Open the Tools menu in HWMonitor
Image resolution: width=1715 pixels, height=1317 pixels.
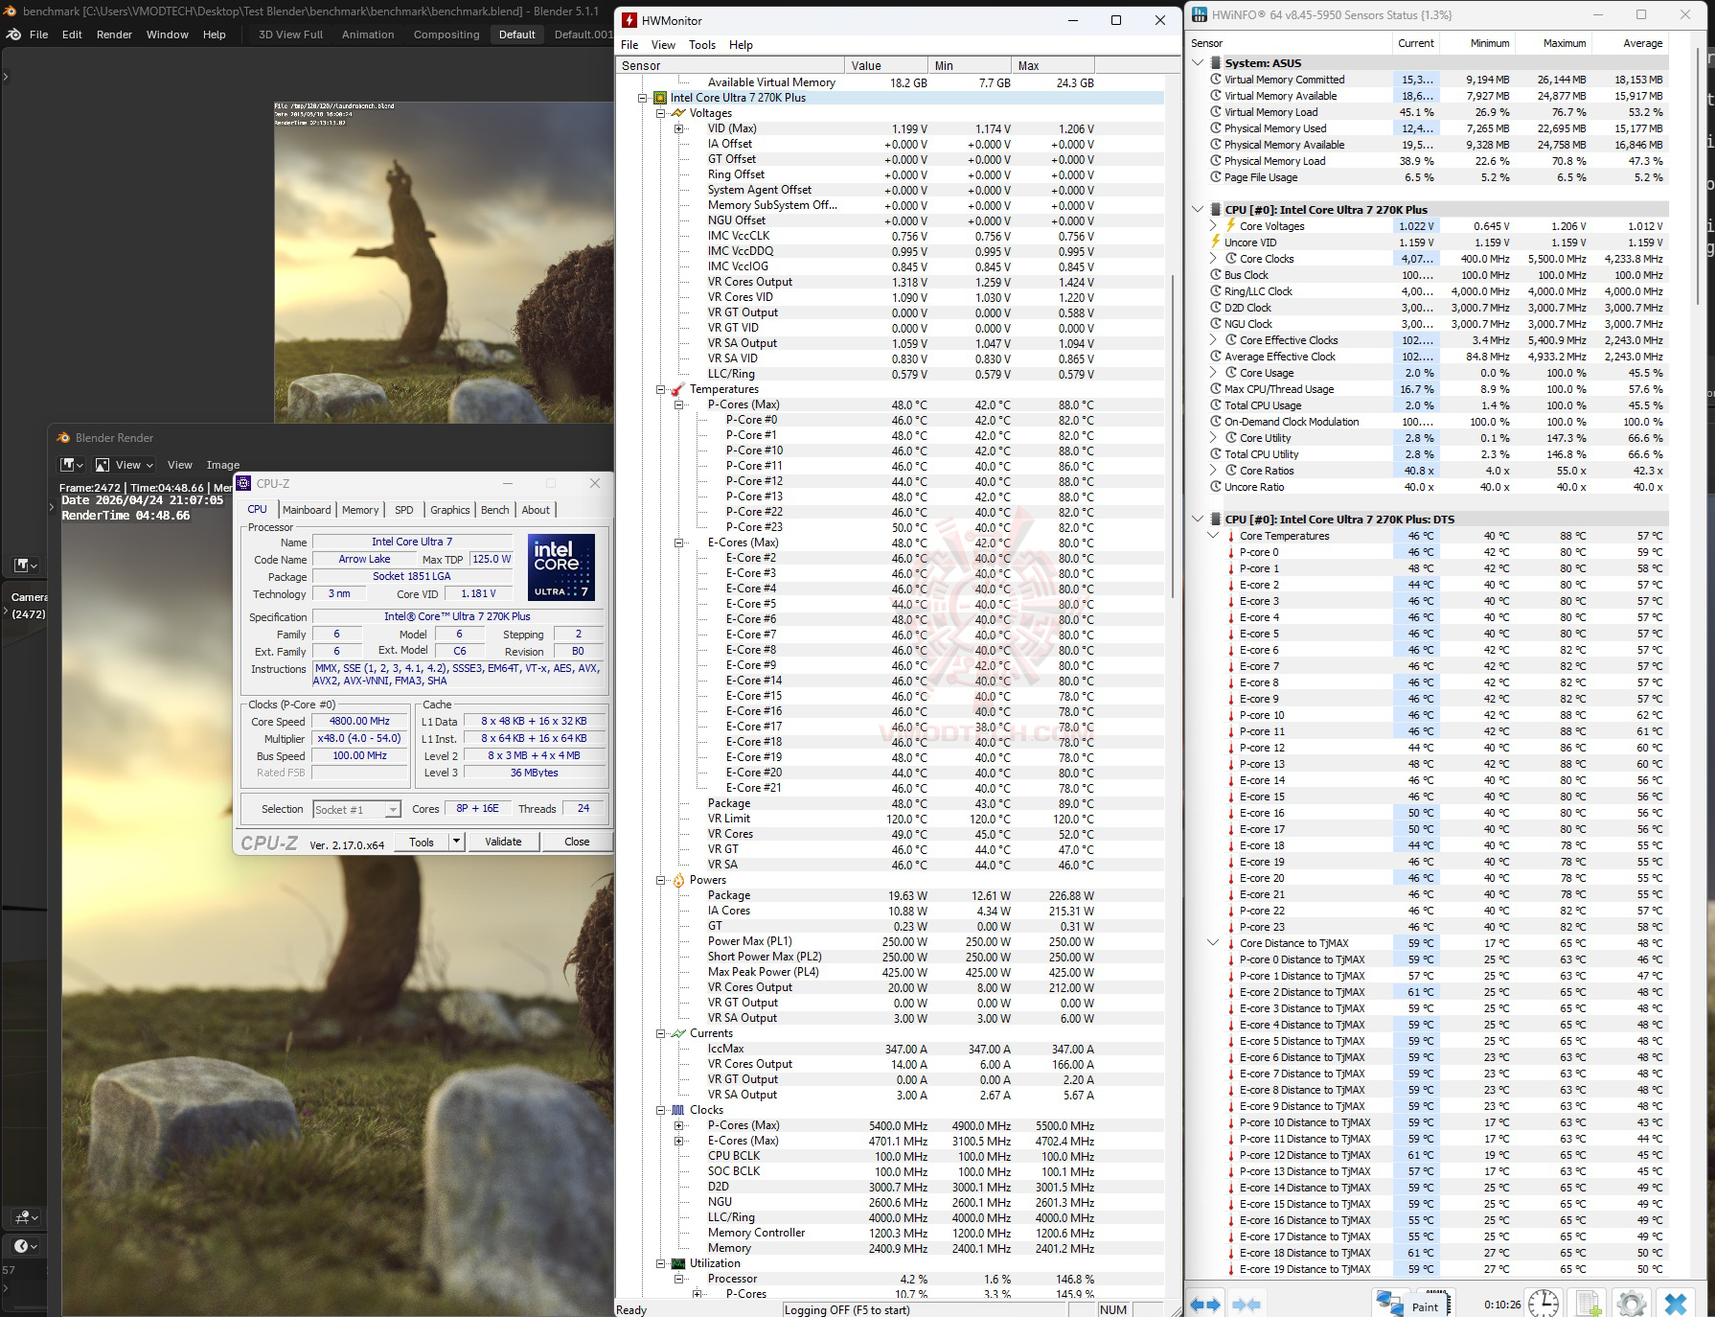702,45
